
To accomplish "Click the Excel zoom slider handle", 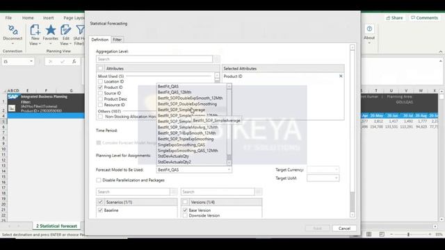I will (408, 234).
